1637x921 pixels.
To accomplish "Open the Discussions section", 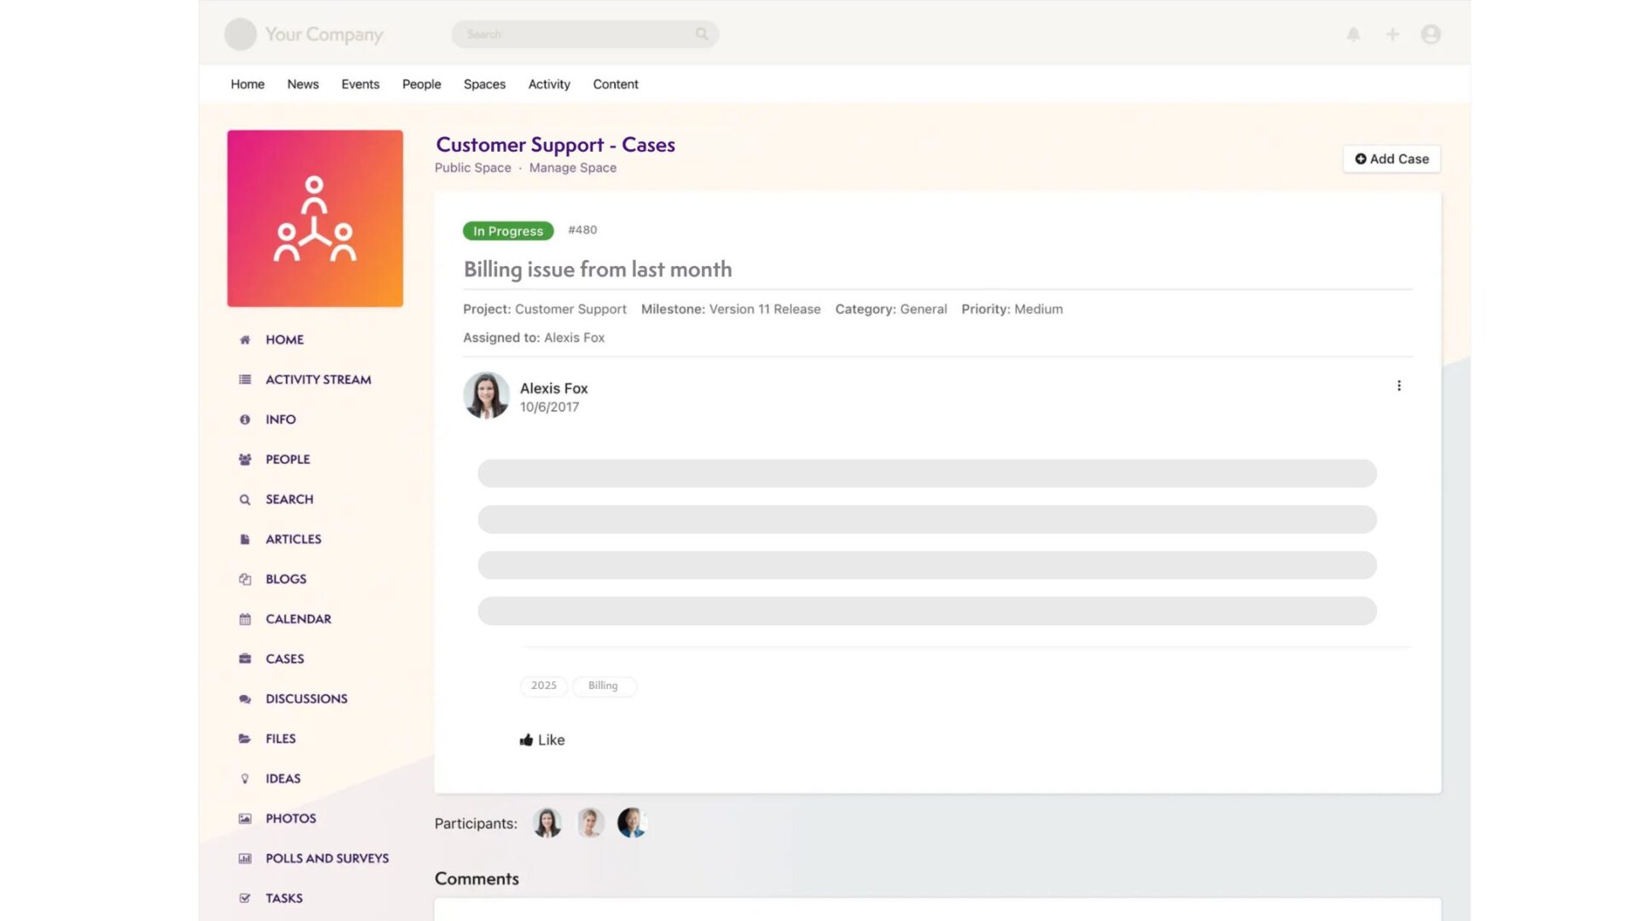I will [306, 698].
